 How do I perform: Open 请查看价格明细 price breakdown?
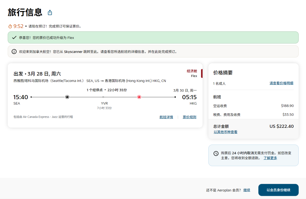[x=281, y=83]
